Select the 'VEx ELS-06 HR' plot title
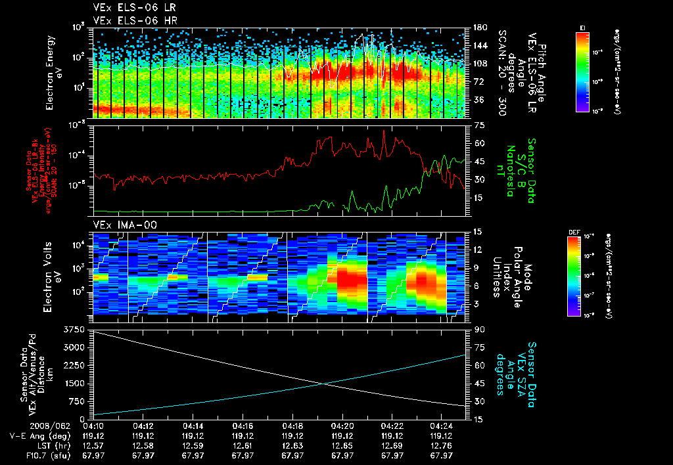Screen dimensions: 673x465 pyautogui.click(x=135, y=20)
